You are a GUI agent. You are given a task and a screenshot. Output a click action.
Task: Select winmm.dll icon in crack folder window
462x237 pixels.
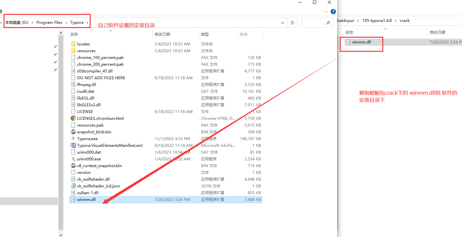[x=348, y=42]
